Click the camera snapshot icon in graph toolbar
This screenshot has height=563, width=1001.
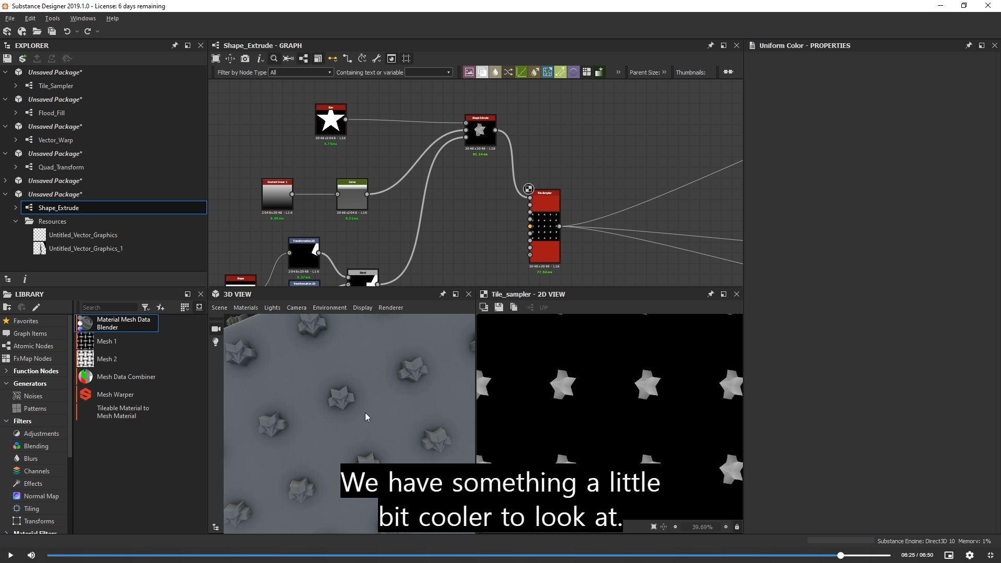tap(245, 58)
